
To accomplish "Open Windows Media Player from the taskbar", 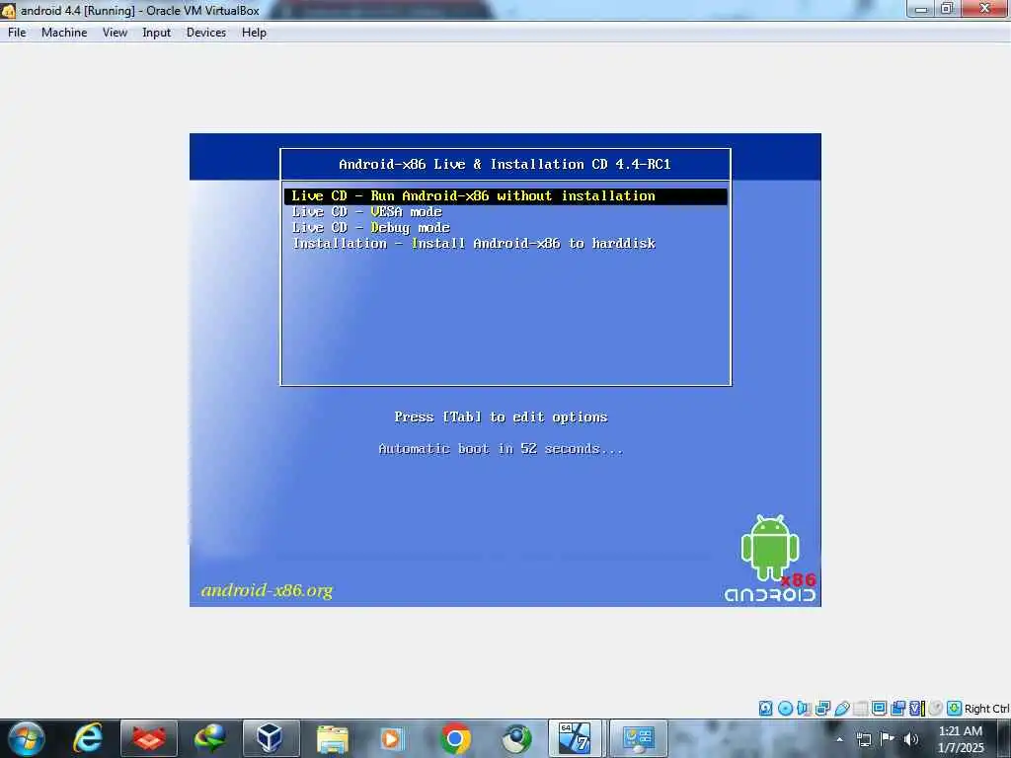I will tap(393, 738).
